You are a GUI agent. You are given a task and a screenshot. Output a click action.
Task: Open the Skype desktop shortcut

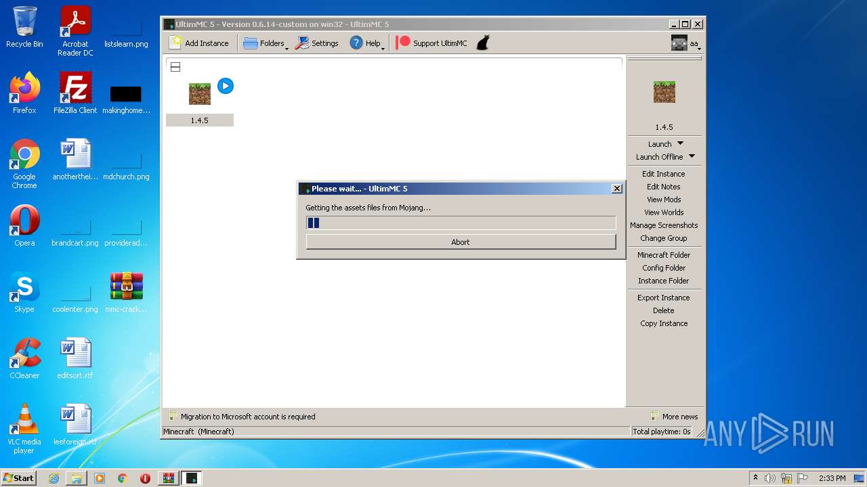(24, 292)
